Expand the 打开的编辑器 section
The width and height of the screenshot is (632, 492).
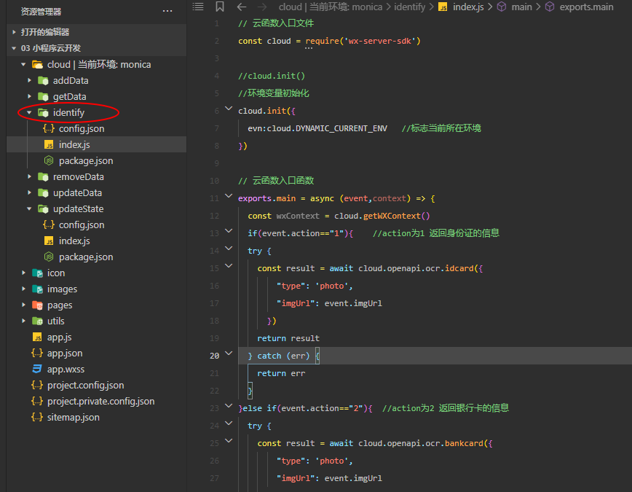(14, 32)
